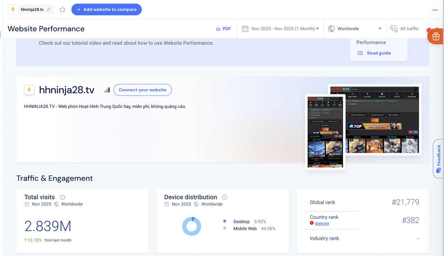Image resolution: width=444 pixels, height=256 pixels.
Task: Click the Vietnam country link
Action: pyautogui.click(x=322, y=223)
